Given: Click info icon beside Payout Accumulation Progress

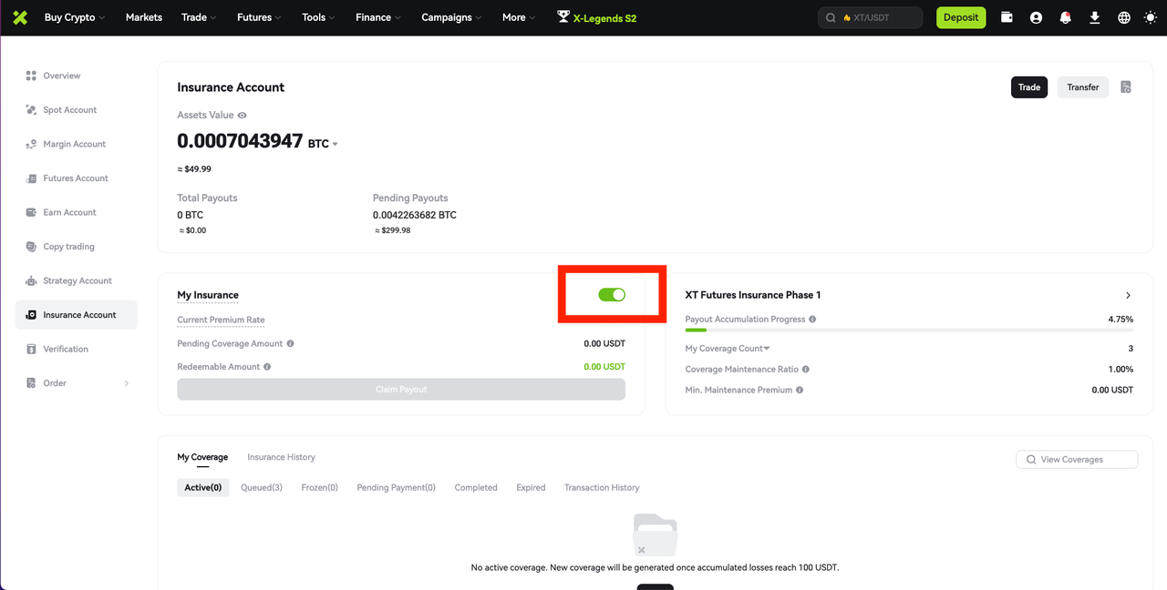Looking at the screenshot, I should [x=812, y=320].
